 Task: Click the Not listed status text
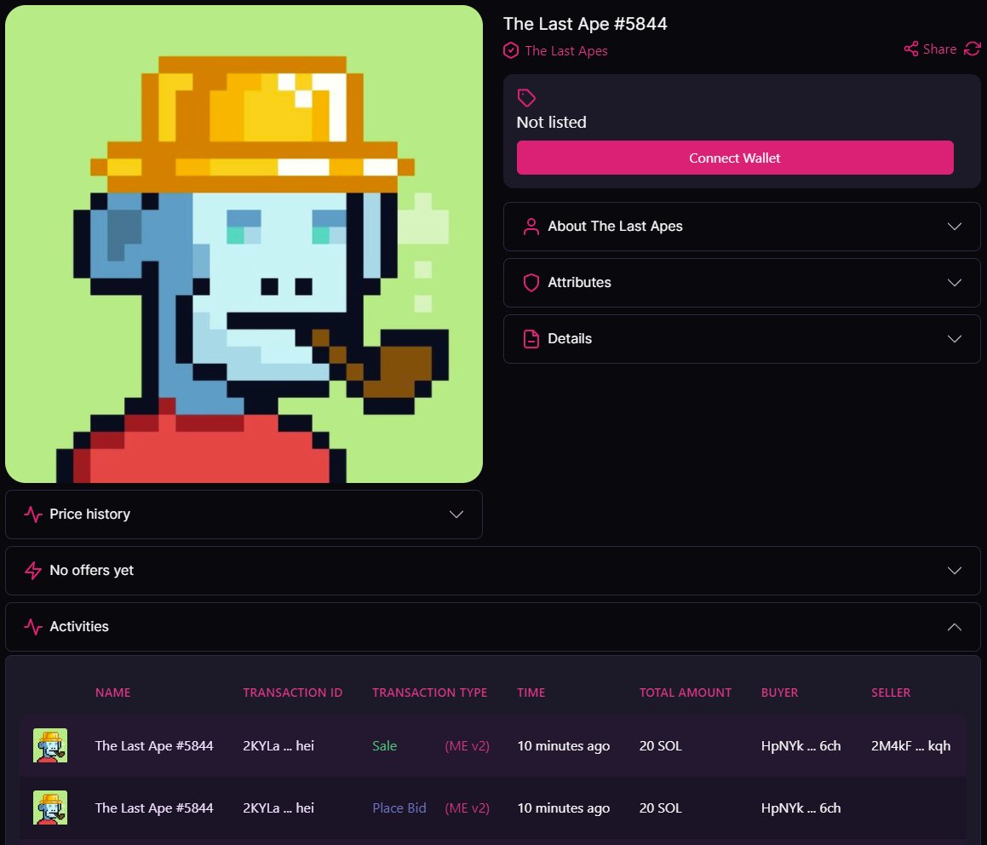coord(552,122)
